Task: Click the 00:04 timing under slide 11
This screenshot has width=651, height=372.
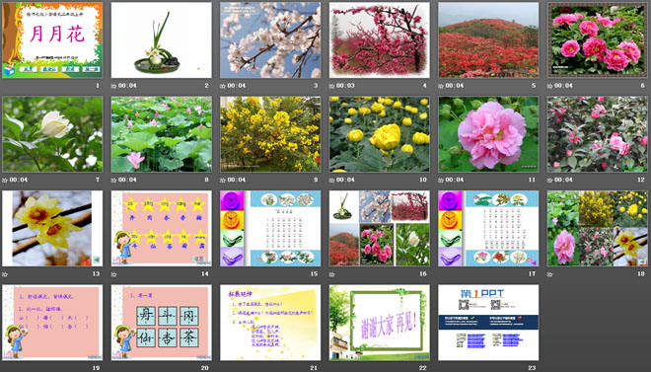Action: pos(454,180)
